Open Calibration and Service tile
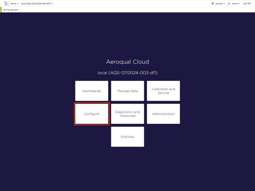The width and height of the screenshot is (255, 191). [163, 91]
